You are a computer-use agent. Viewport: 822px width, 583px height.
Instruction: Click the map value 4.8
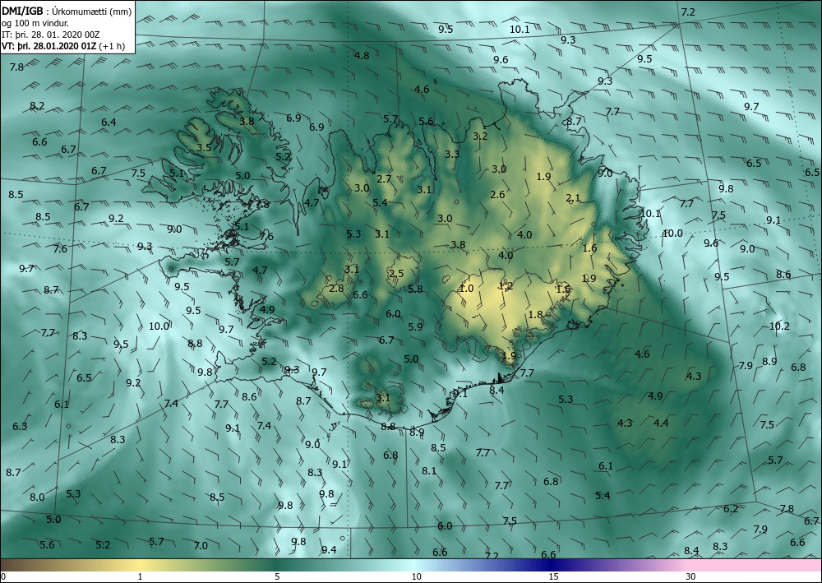coord(362,55)
